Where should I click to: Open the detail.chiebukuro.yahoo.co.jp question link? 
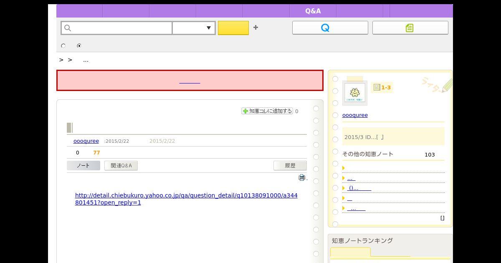click(186, 199)
